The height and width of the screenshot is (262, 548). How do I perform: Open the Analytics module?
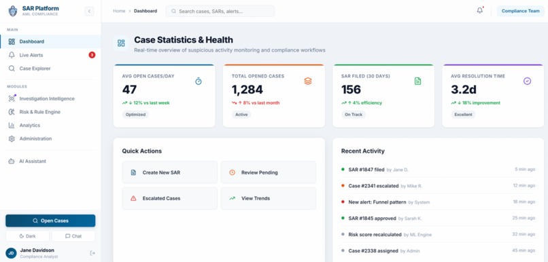pos(50,126)
